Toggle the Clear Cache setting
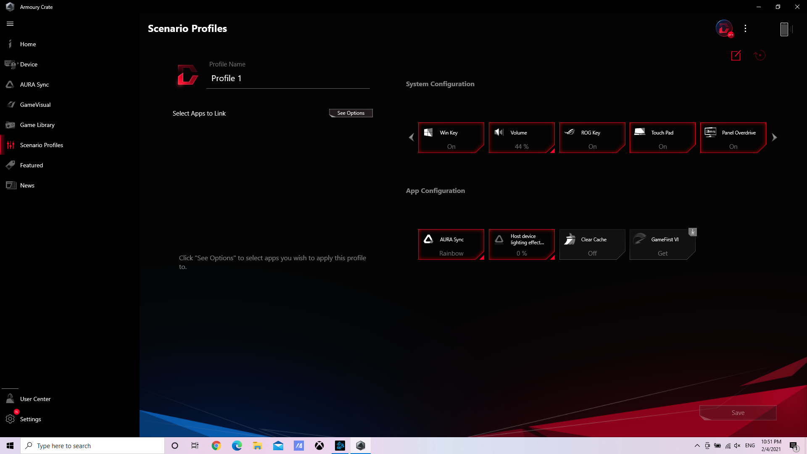 pos(592,245)
